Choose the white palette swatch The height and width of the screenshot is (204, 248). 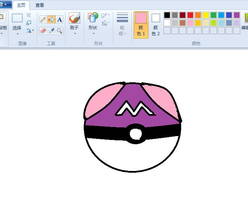(x=167, y=23)
